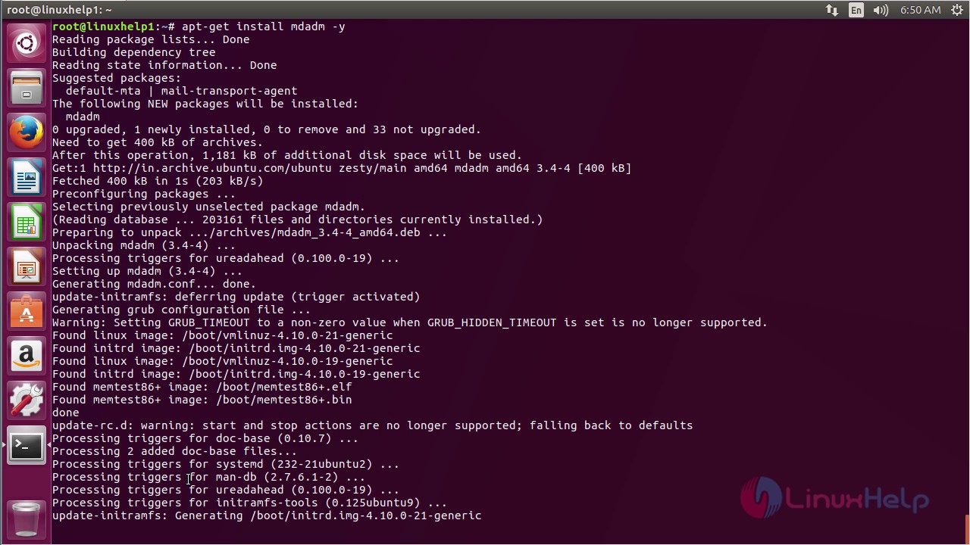The height and width of the screenshot is (545, 970).
Task: Open the session power gear menu
Action: click(x=957, y=10)
